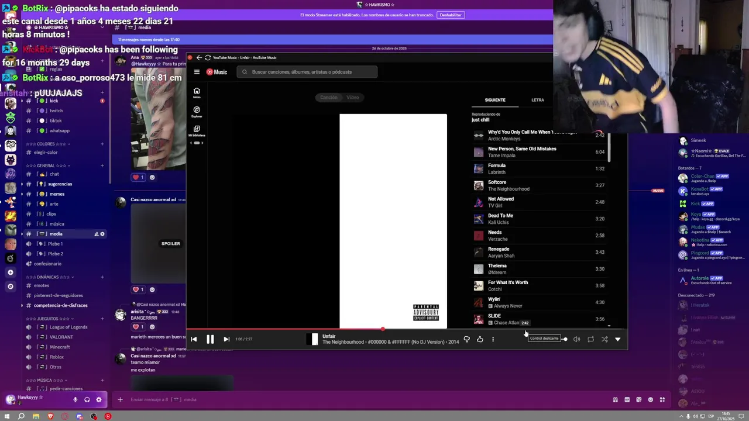Jump to new messages banner in Discord

pyautogui.click(x=332, y=40)
